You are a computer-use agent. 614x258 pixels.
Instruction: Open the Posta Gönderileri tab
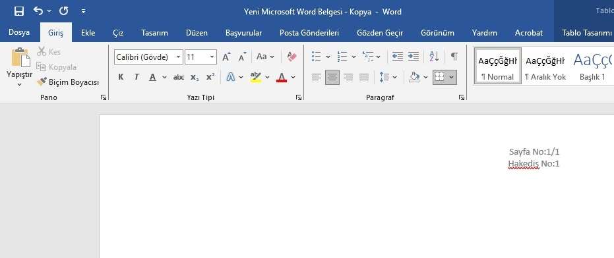[x=309, y=33]
